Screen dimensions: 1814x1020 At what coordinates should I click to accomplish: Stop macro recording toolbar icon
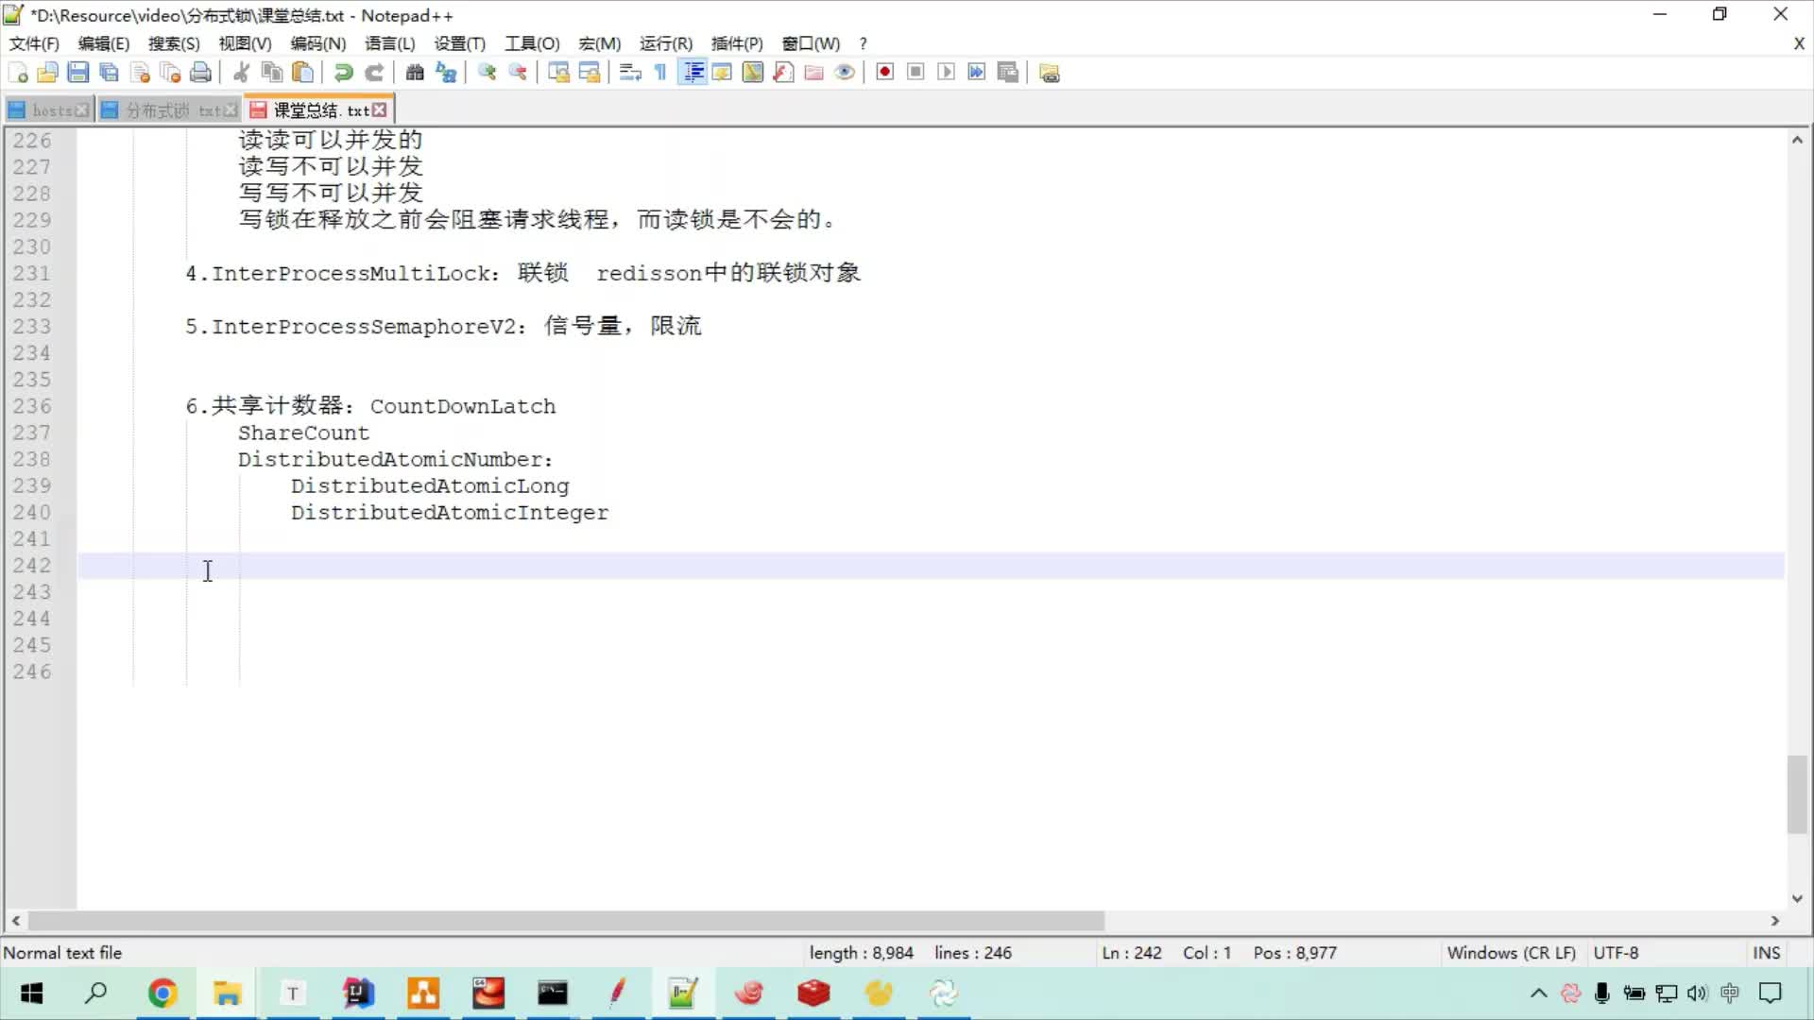coord(916,73)
